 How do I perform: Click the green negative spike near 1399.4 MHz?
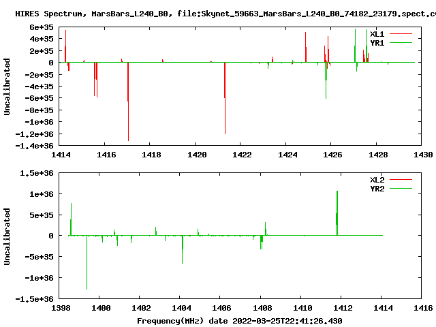87,262
